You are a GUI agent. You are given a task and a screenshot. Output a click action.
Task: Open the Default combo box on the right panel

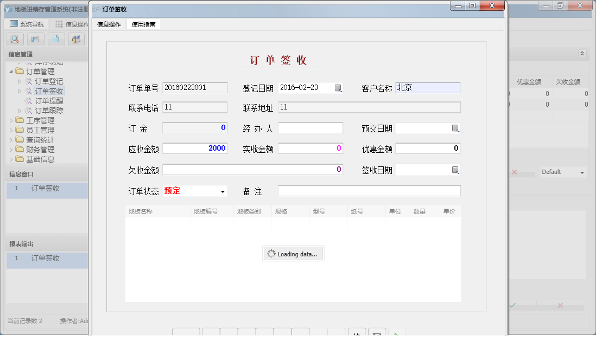click(563, 172)
